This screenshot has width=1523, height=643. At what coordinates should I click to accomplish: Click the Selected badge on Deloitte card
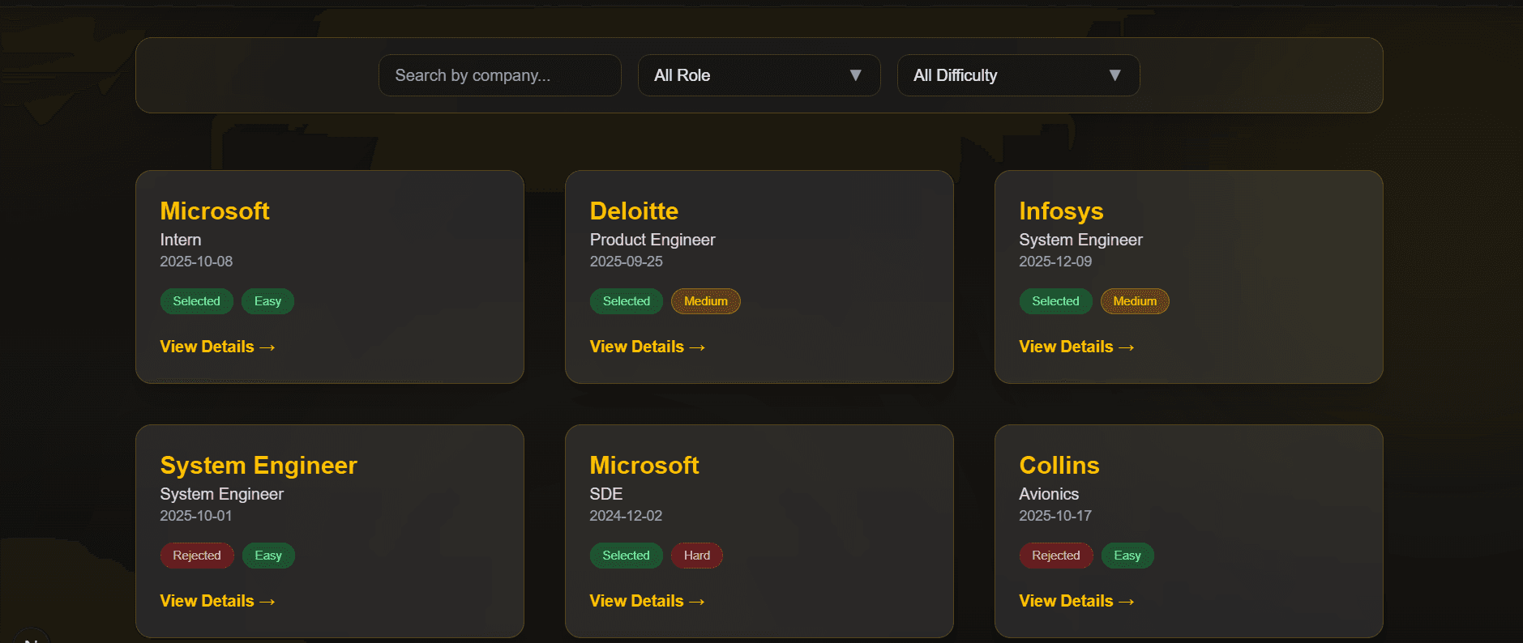[626, 301]
